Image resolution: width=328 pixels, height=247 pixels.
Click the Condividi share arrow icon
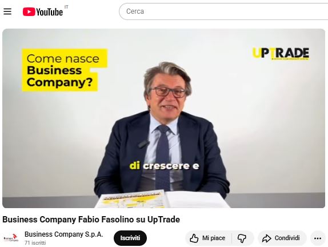266,238
